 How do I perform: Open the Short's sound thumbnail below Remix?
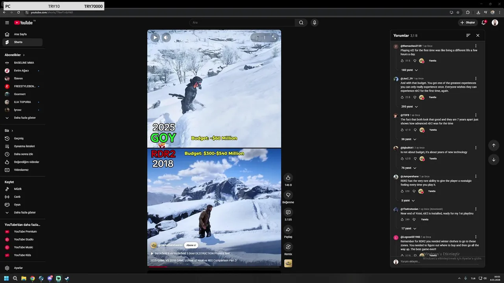288,263
